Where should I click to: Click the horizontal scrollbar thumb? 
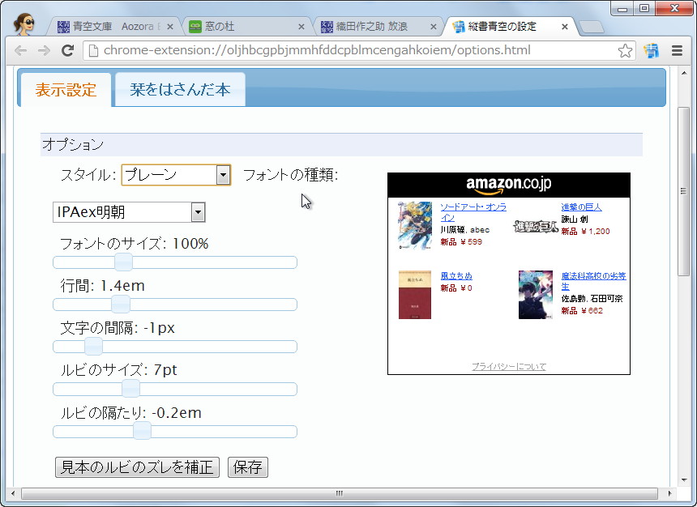tap(340, 493)
